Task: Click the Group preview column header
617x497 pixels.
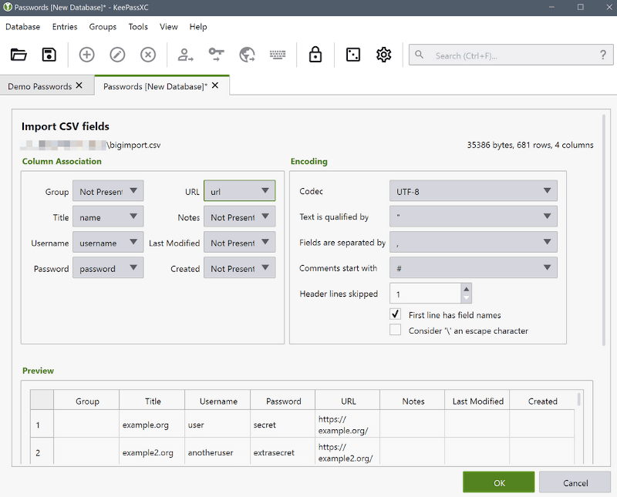Action: tap(86, 401)
